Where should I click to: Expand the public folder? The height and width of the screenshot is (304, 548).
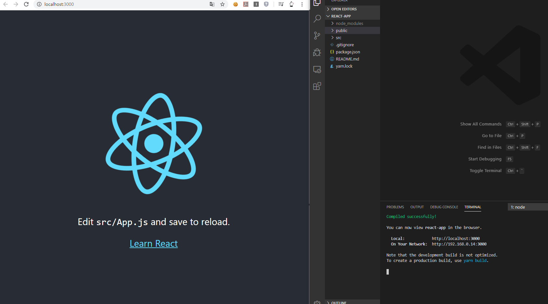[x=352, y=30]
